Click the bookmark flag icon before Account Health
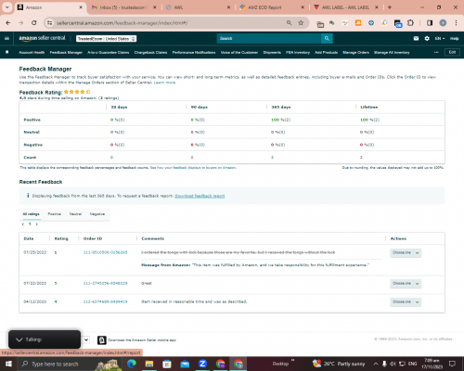 click(x=7, y=52)
